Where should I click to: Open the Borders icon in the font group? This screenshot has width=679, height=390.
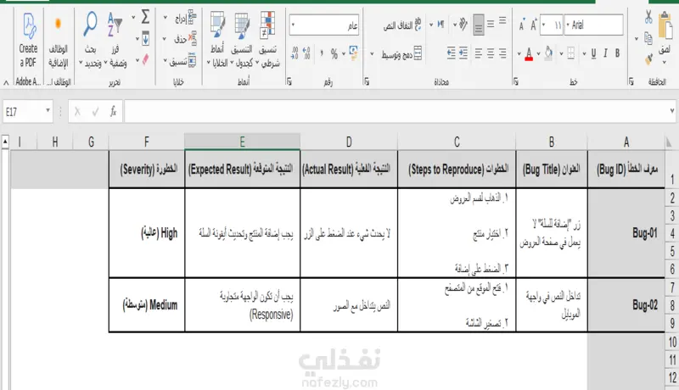[570, 53]
